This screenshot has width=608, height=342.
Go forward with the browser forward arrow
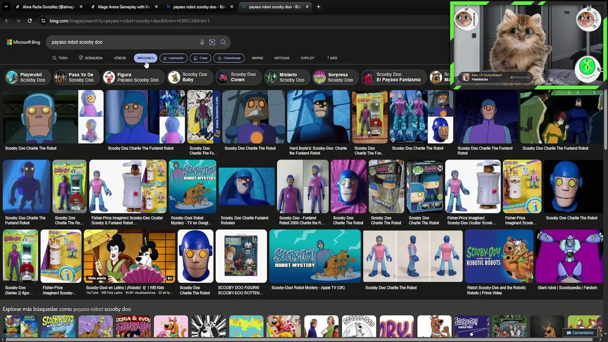pyautogui.click(x=18, y=21)
